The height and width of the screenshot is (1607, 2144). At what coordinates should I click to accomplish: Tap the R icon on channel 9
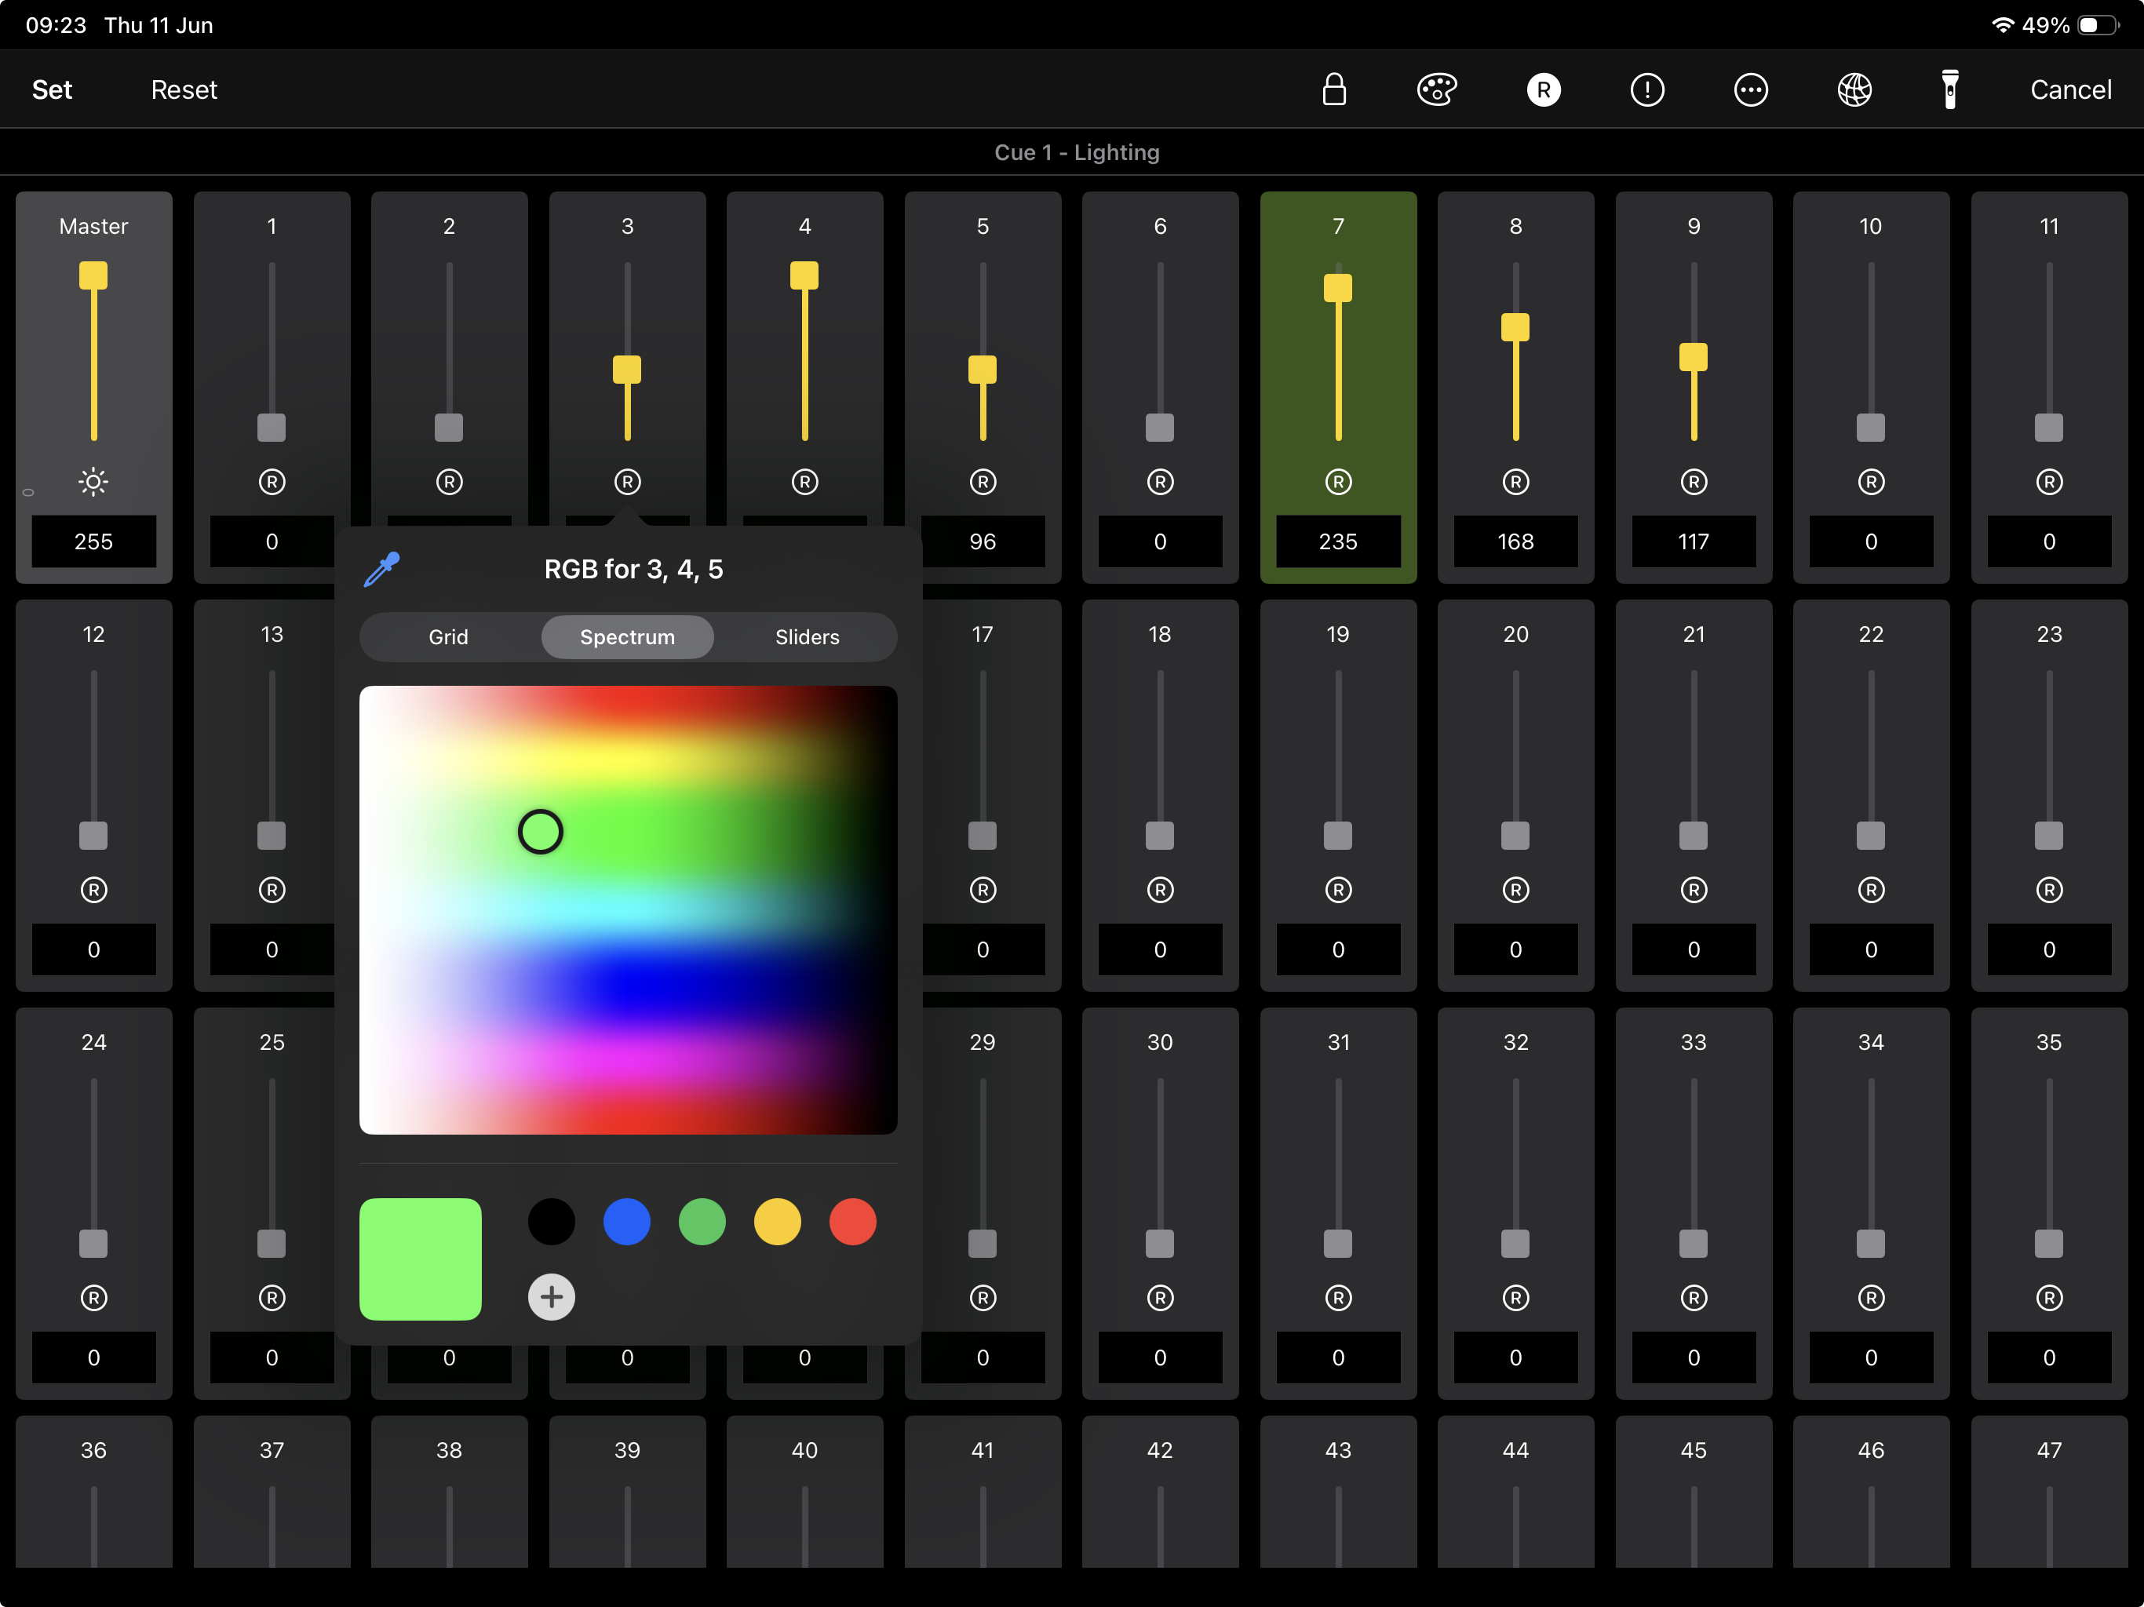coord(1694,482)
